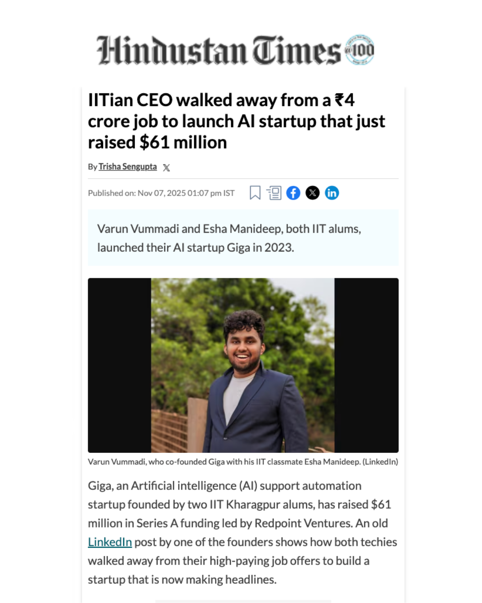Viewport: 482px width, 603px height.
Task: Open the article summary icon
Action: [x=274, y=193]
